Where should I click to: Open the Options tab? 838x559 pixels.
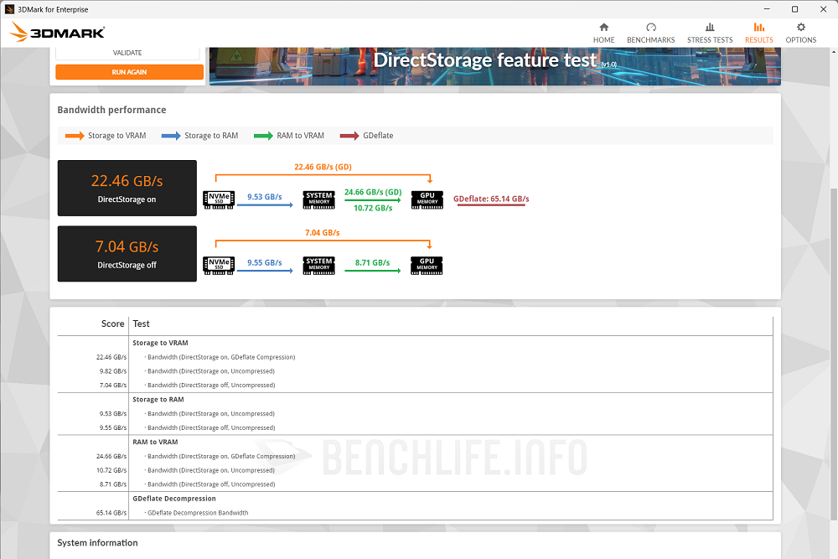pos(800,33)
